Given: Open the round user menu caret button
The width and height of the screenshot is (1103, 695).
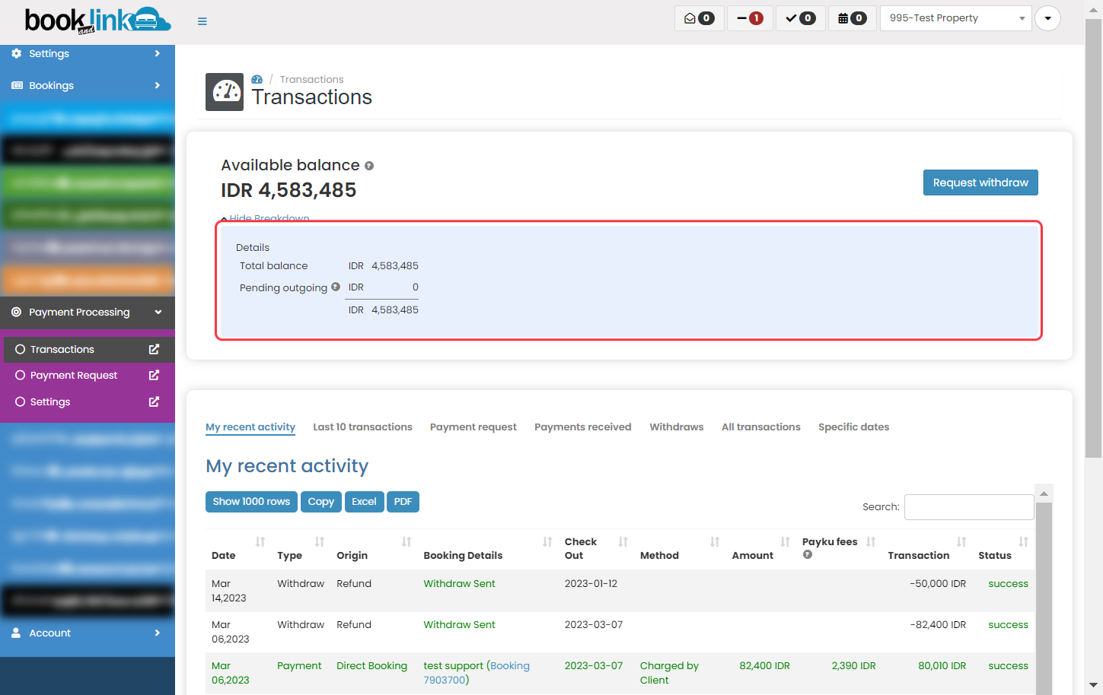Looking at the screenshot, I should click(x=1047, y=18).
